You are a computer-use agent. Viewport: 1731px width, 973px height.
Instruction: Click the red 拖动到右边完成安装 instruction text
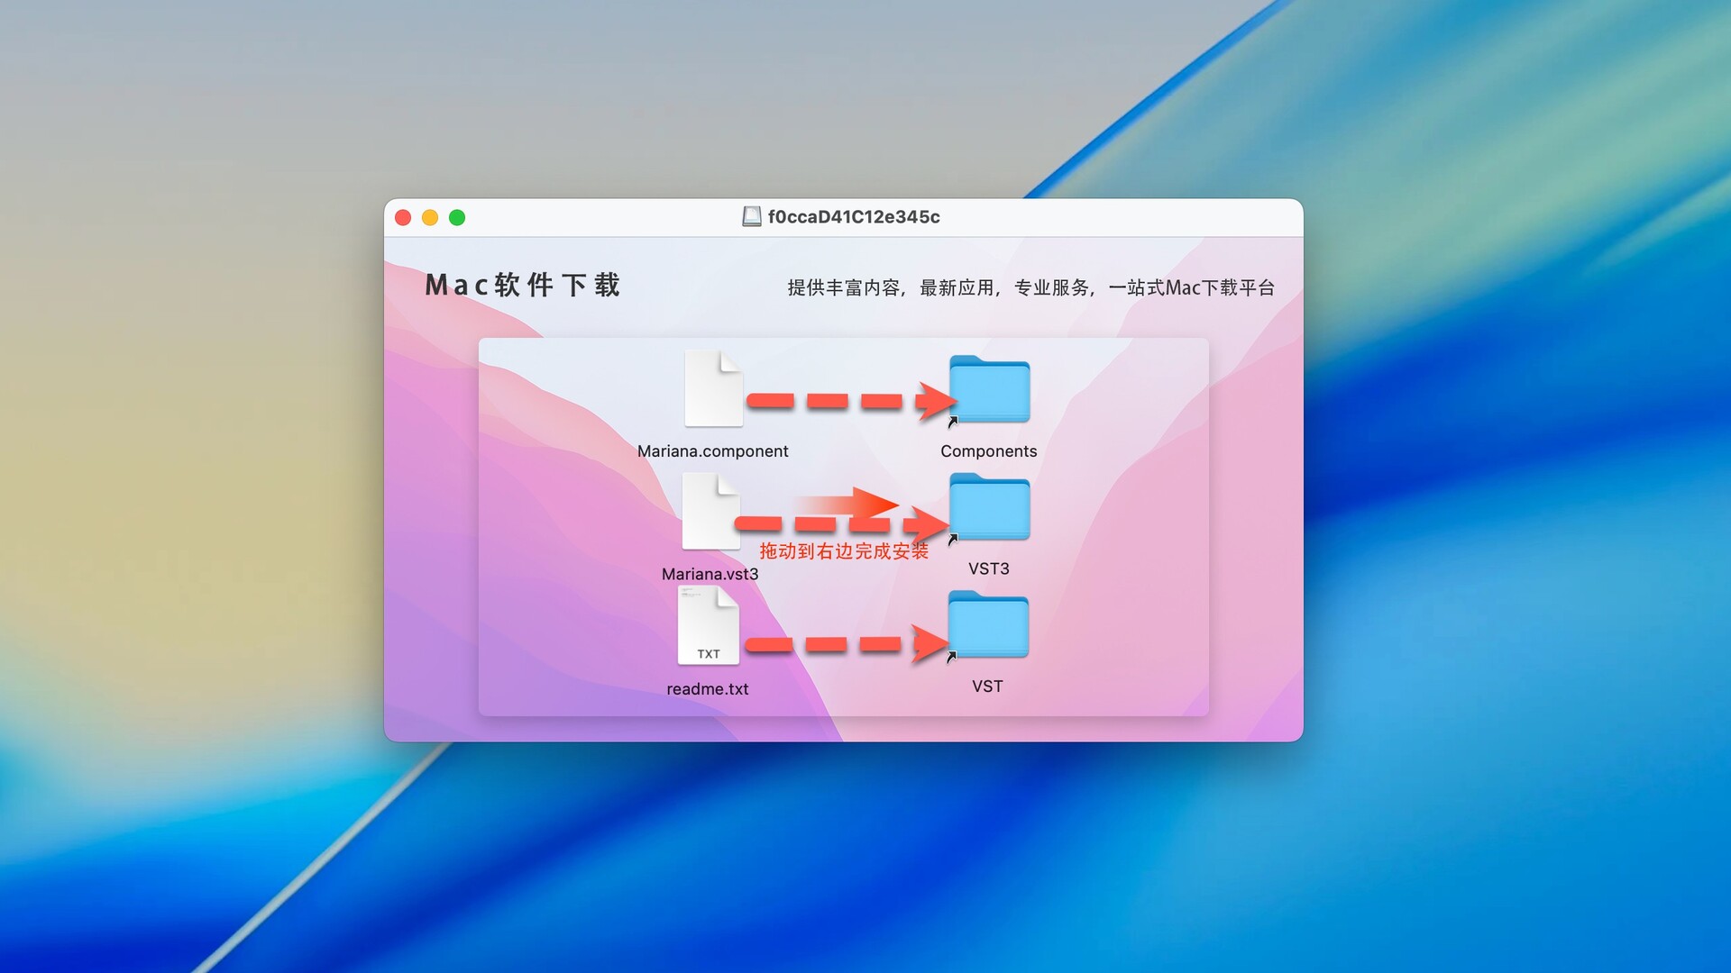pyautogui.click(x=843, y=551)
